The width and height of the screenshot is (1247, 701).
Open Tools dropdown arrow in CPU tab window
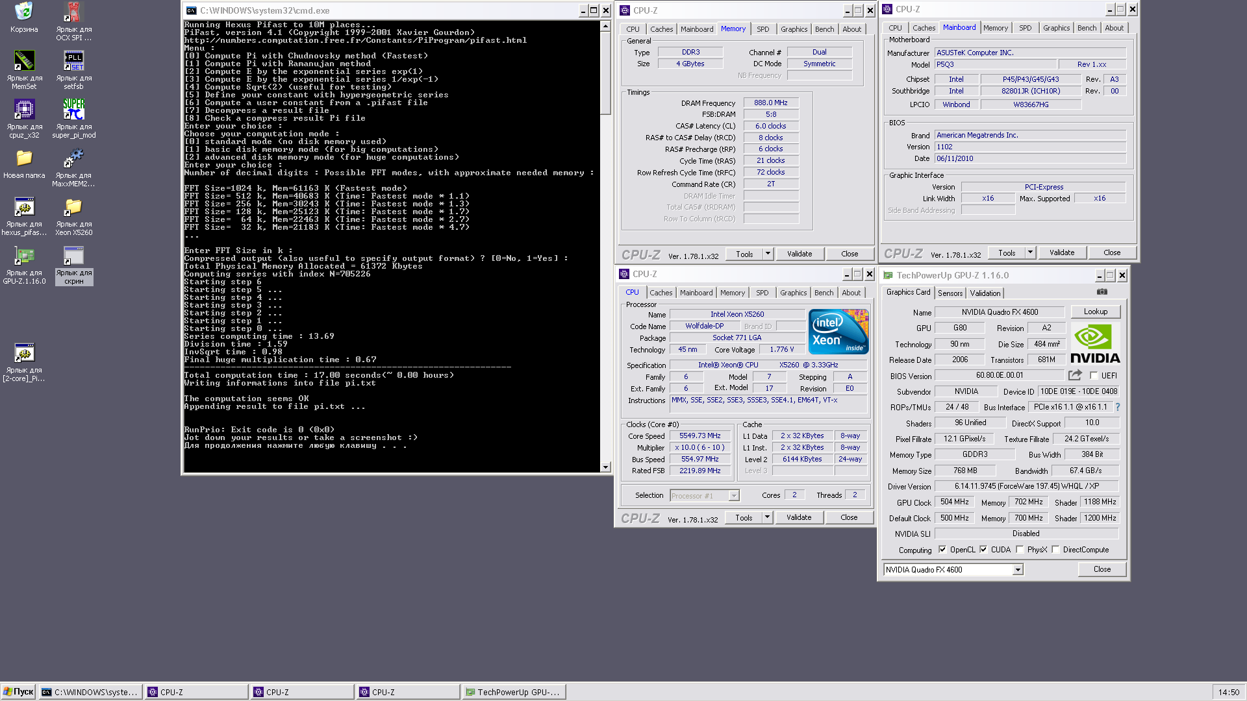(x=767, y=517)
